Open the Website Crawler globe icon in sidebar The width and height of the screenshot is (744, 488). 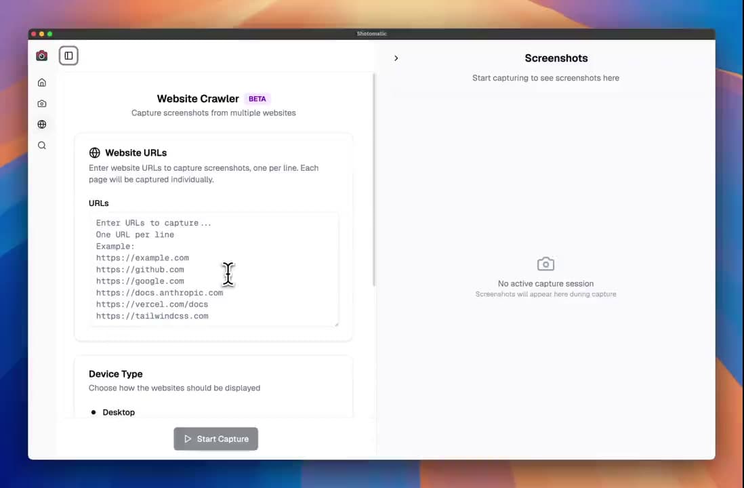(41, 124)
